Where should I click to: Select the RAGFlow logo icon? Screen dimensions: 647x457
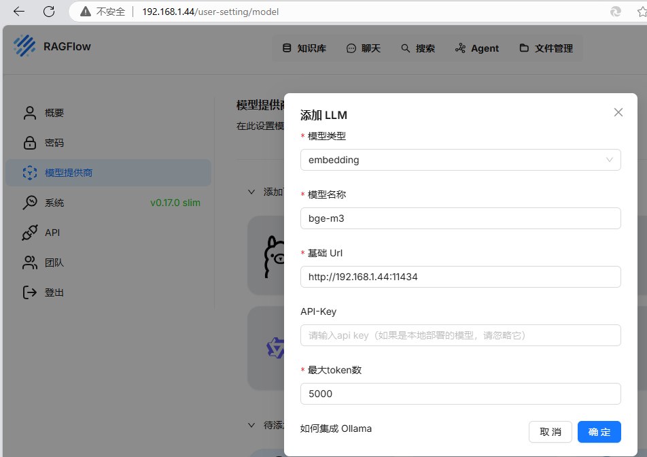[25, 46]
